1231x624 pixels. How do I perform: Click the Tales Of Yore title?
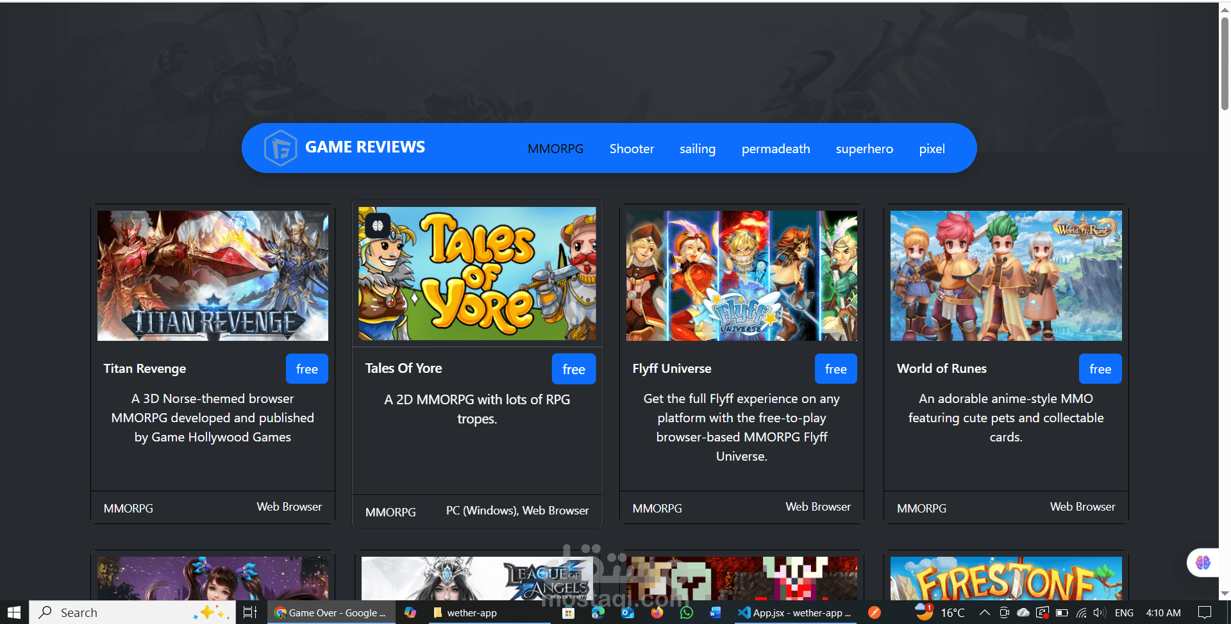[403, 368]
